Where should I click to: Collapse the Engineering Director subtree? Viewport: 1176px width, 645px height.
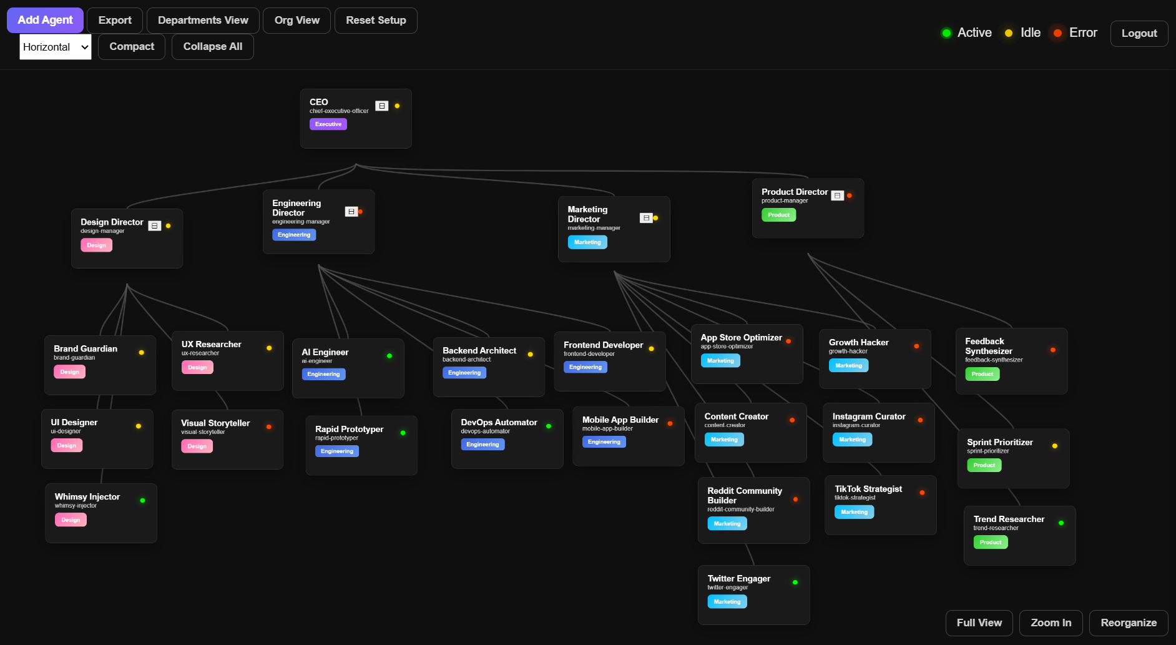[x=351, y=212]
